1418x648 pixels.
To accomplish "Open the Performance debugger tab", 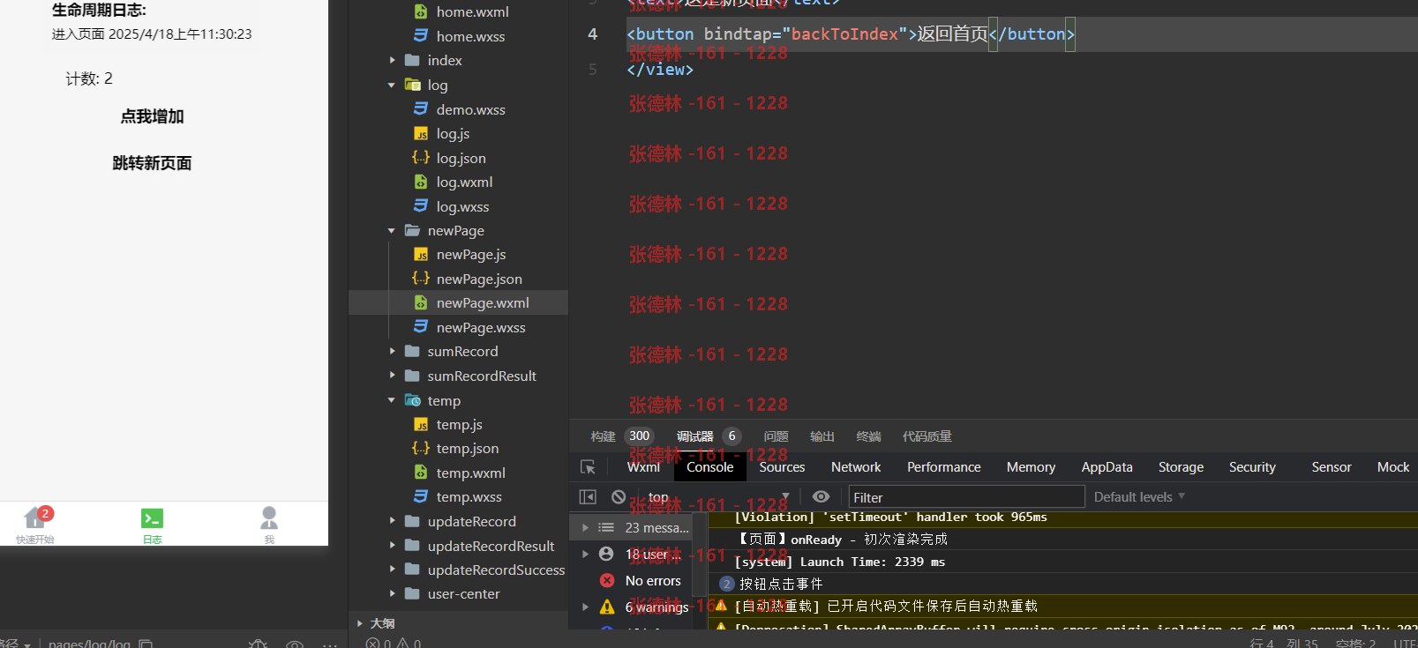I will (943, 467).
